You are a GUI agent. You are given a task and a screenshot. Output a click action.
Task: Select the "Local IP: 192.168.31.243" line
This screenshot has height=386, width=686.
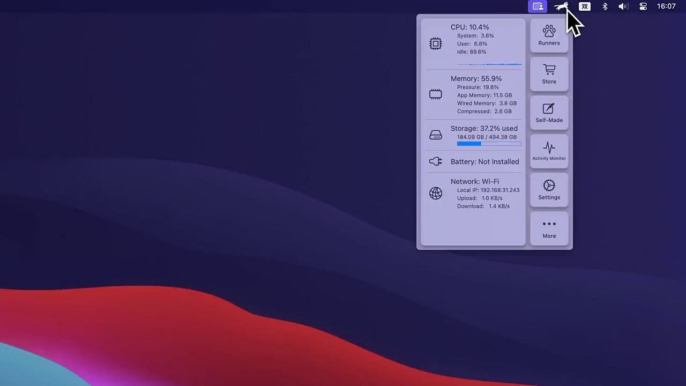tap(488, 190)
